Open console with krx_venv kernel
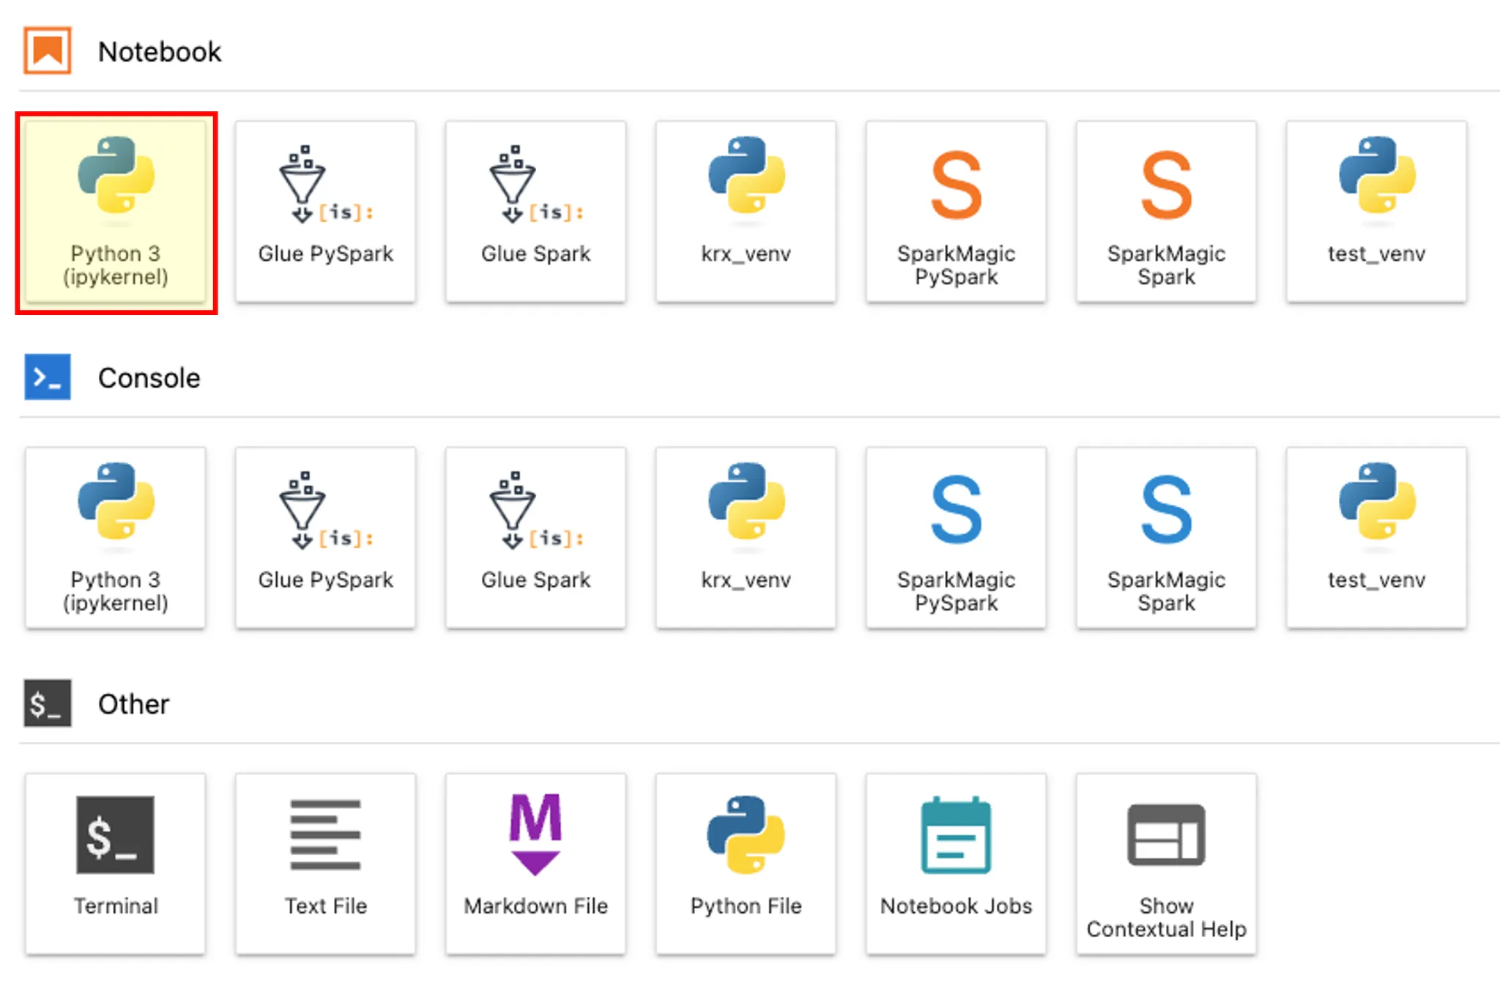The height and width of the screenshot is (992, 1500). click(746, 538)
